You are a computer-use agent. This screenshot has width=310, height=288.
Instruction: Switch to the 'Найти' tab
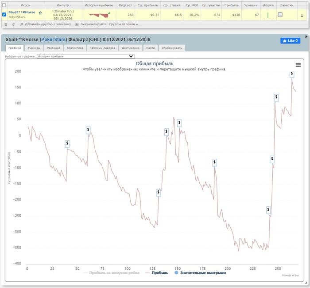pyautogui.click(x=150, y=48)
